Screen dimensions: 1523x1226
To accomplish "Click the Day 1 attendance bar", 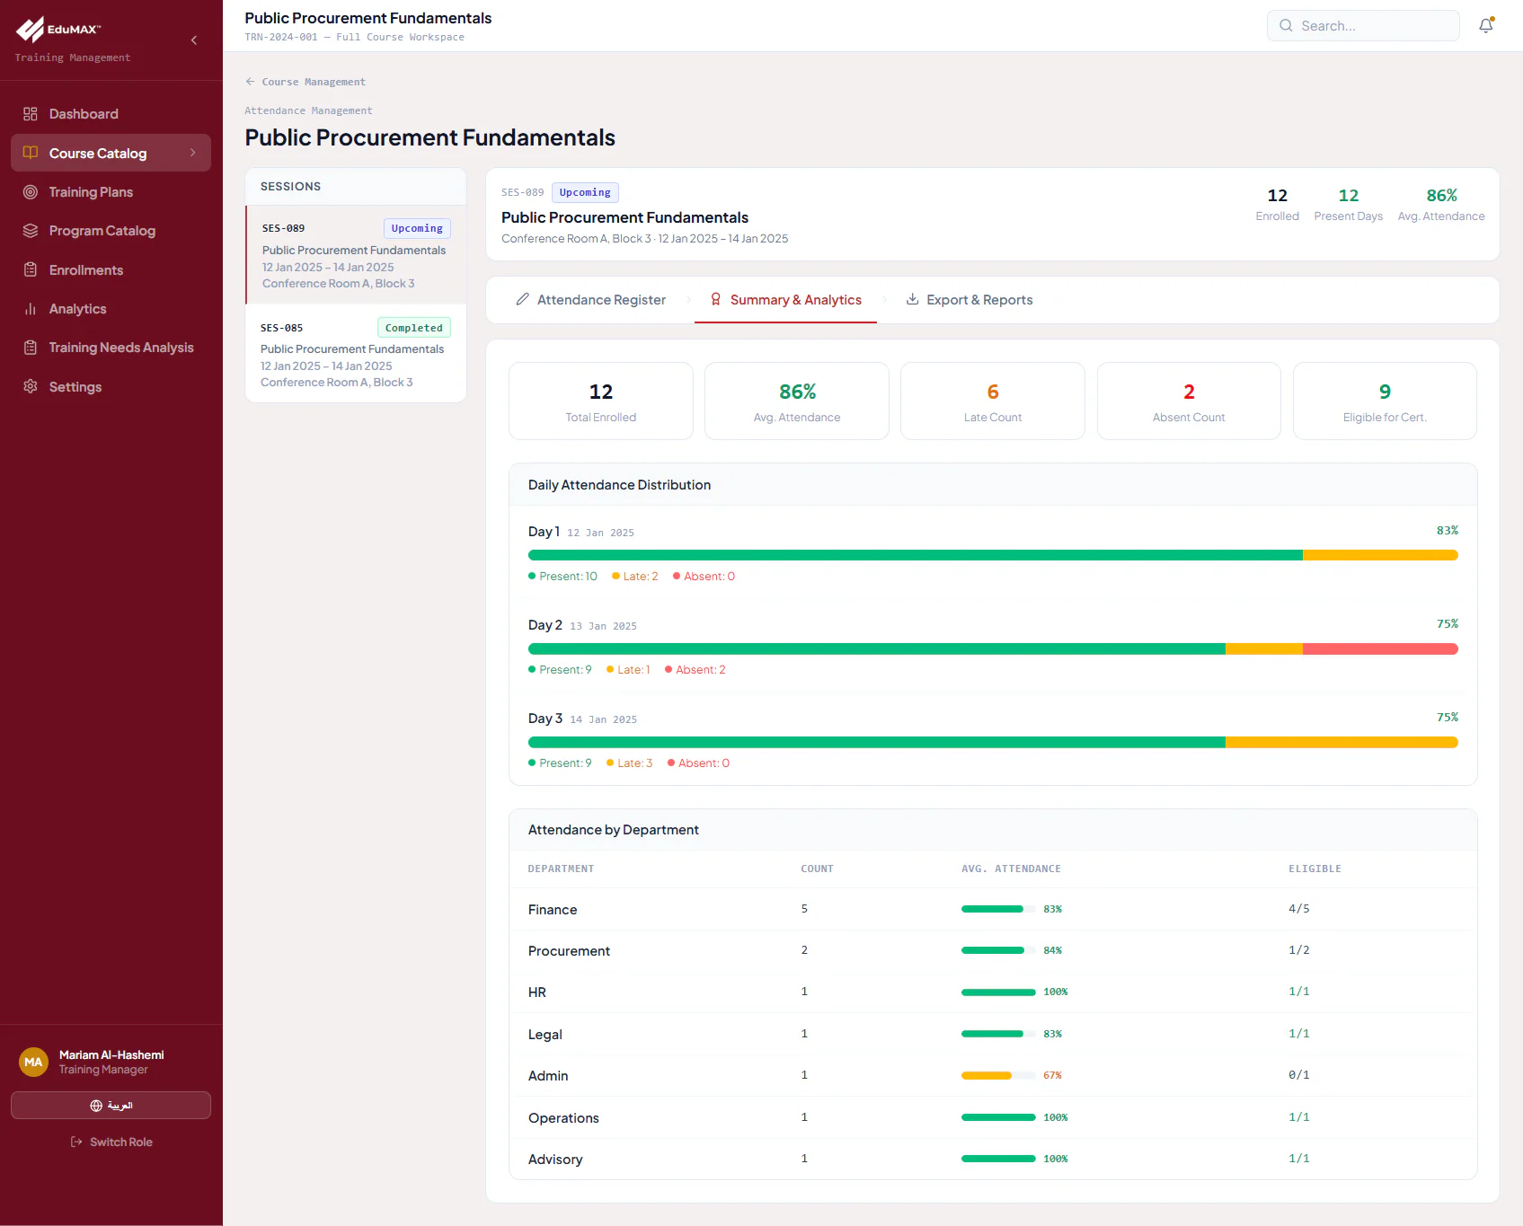I will click(x=993, y=555).
